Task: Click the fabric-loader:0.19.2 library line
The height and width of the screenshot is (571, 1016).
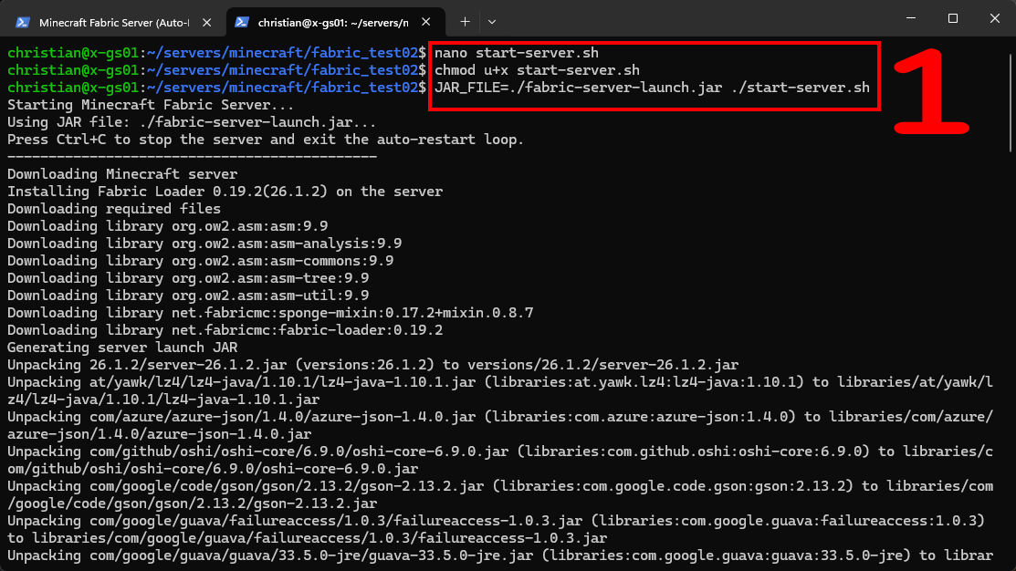Action: [x=225, y=330]
